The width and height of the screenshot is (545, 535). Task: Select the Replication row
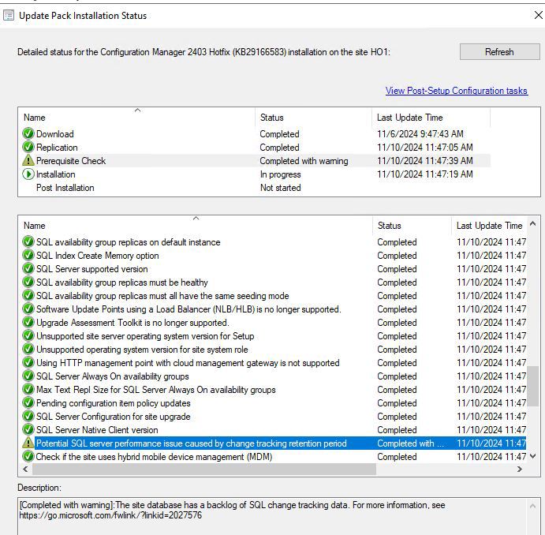(x=255, y=147)
